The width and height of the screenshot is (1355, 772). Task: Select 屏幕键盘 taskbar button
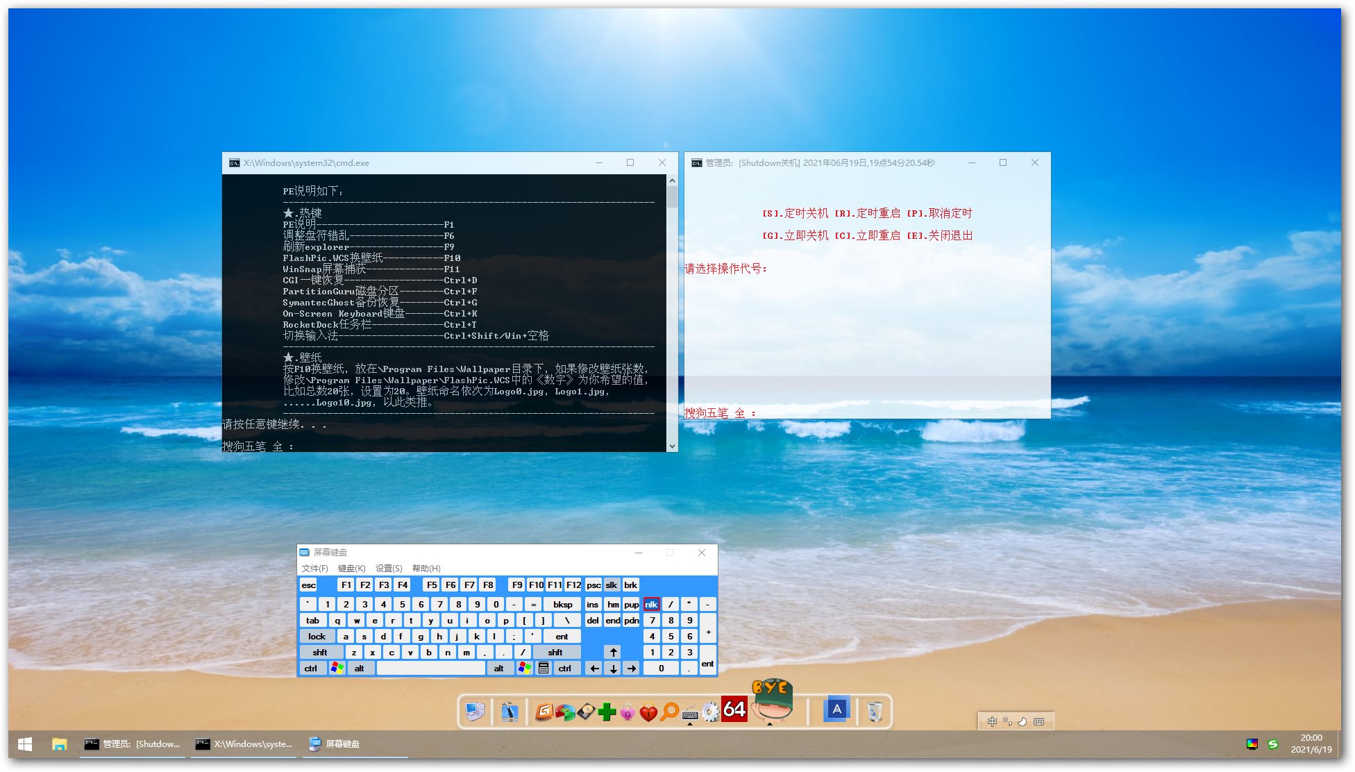(355, 744)
